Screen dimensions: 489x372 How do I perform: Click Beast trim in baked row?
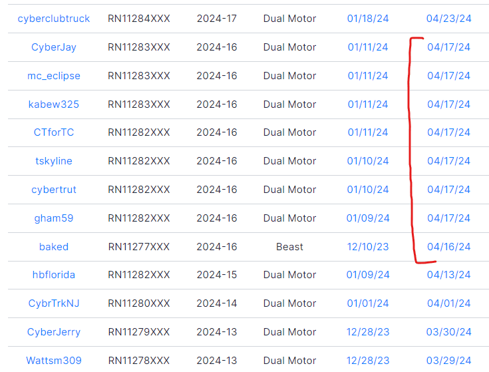(289, 247)
